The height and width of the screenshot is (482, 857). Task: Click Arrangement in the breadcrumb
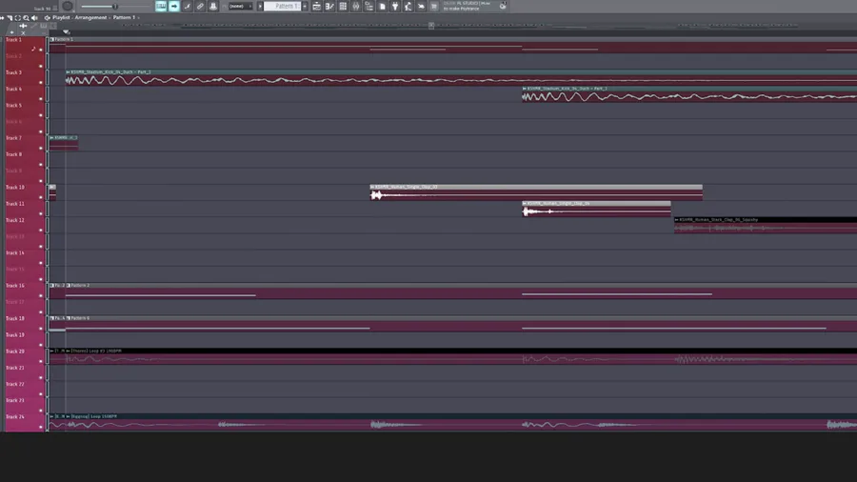[90, 17]
